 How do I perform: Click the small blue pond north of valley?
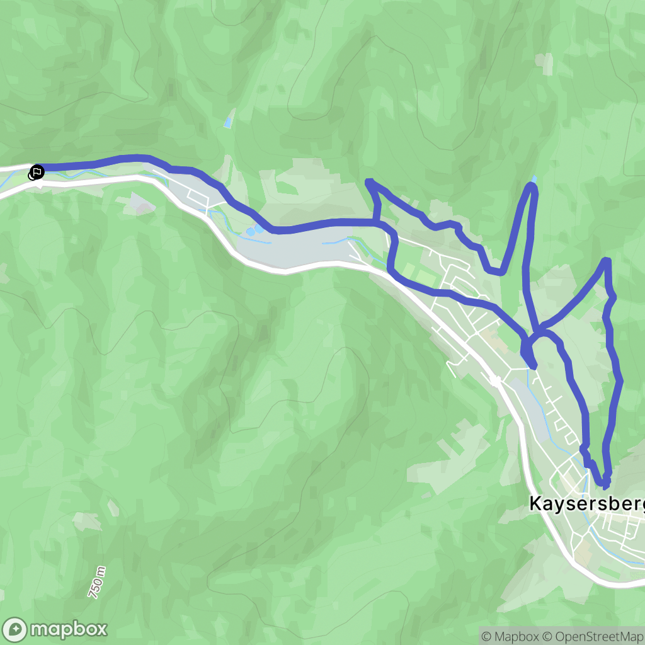pos(227,123)
